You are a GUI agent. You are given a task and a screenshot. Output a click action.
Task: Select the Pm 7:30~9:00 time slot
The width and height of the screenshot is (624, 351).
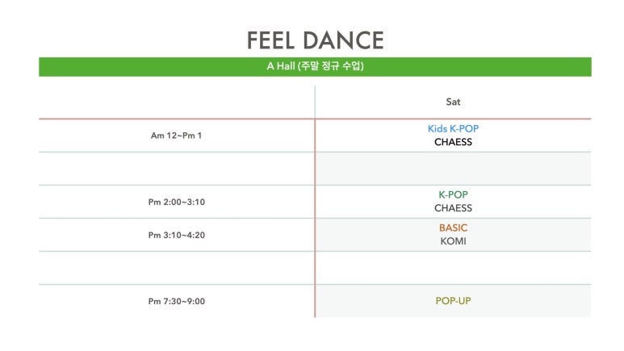(176, 301)
